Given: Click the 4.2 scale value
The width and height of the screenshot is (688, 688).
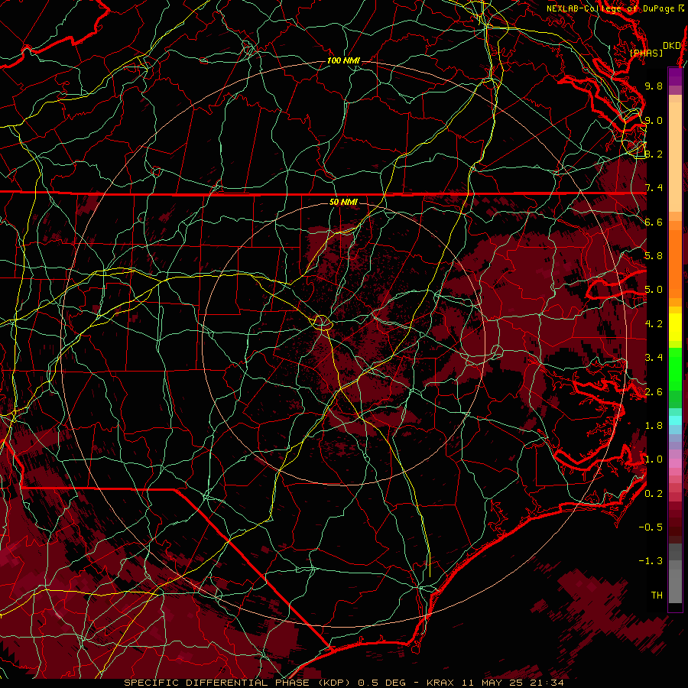Looking at the screenshot, I should [654, 324].
